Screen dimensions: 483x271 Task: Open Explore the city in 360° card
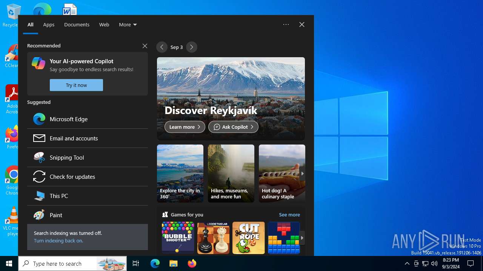pos(180,174)
